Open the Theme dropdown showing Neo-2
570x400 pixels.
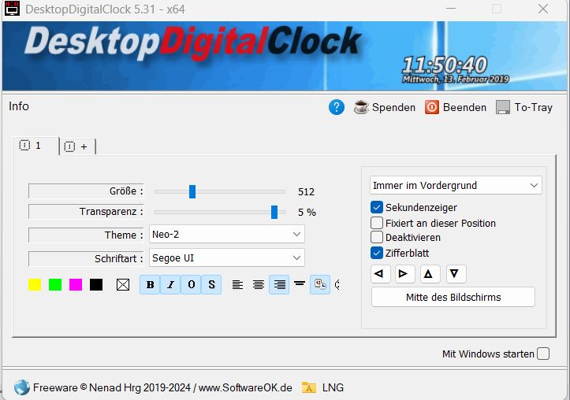click(227, 235)
